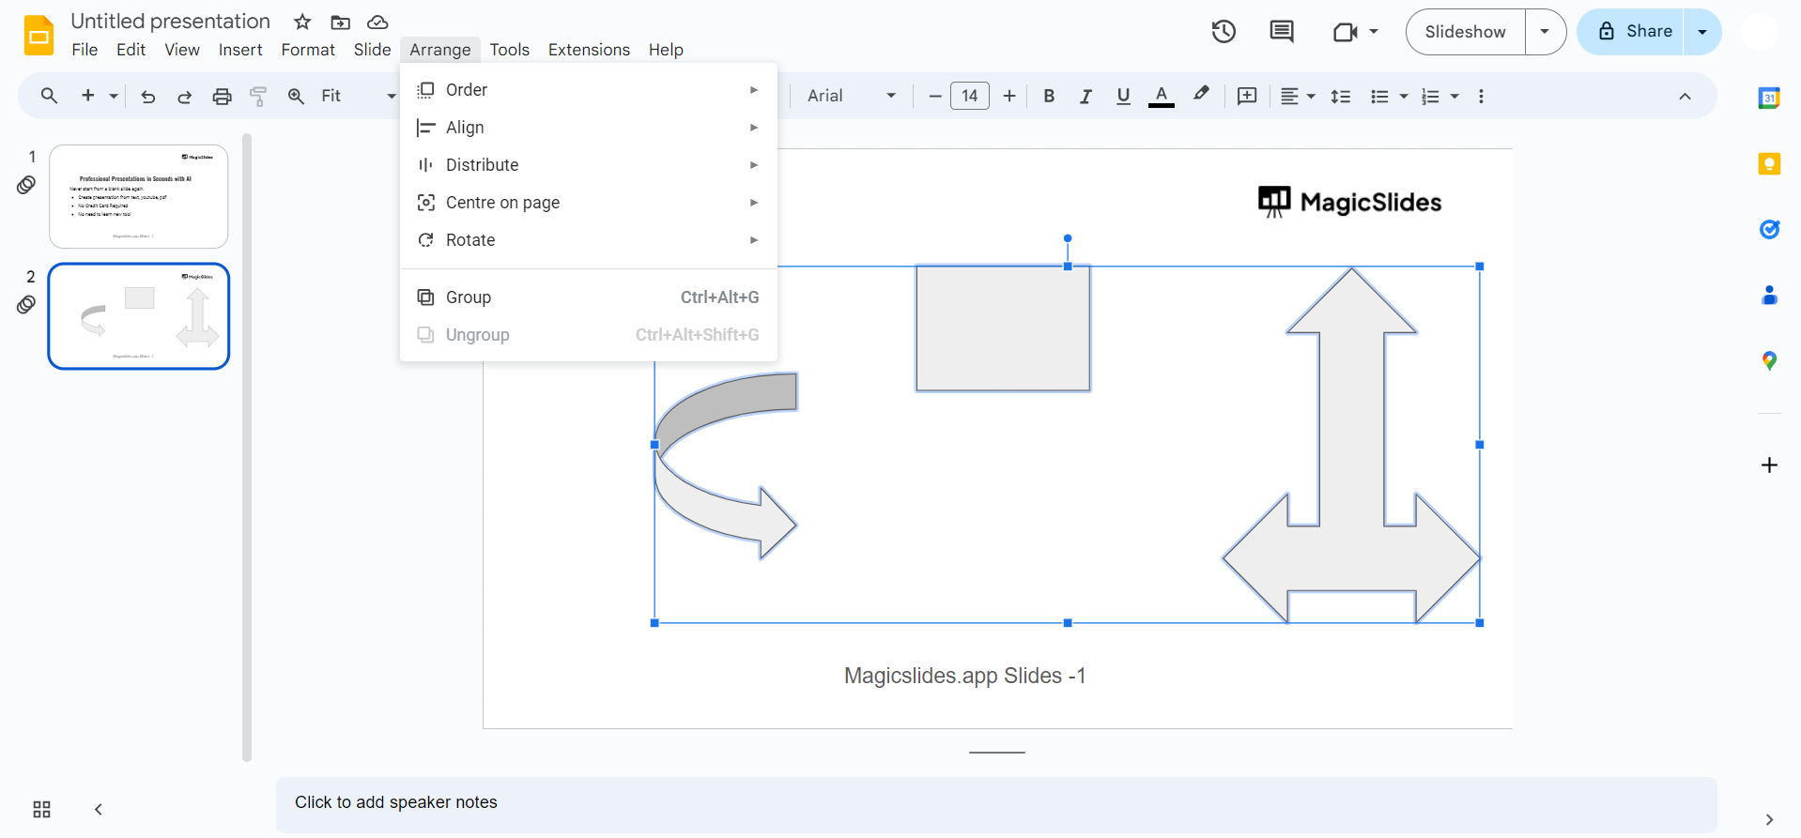Undo the last action
Image resolution: width=1801 pixels, height=838 pixels.
[147, 96]
